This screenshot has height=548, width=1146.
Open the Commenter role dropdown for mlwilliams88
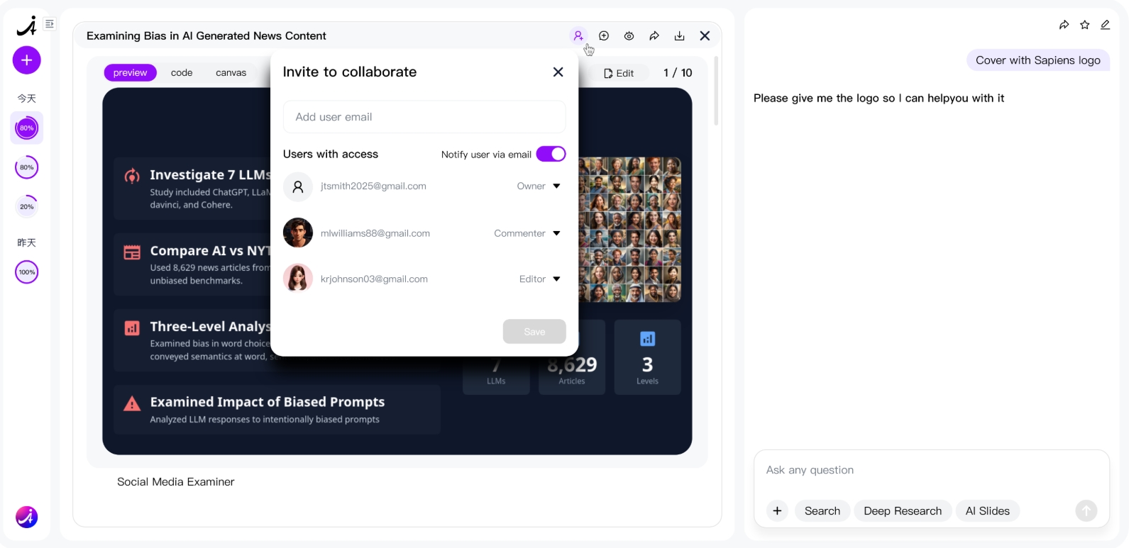point(527,233)
